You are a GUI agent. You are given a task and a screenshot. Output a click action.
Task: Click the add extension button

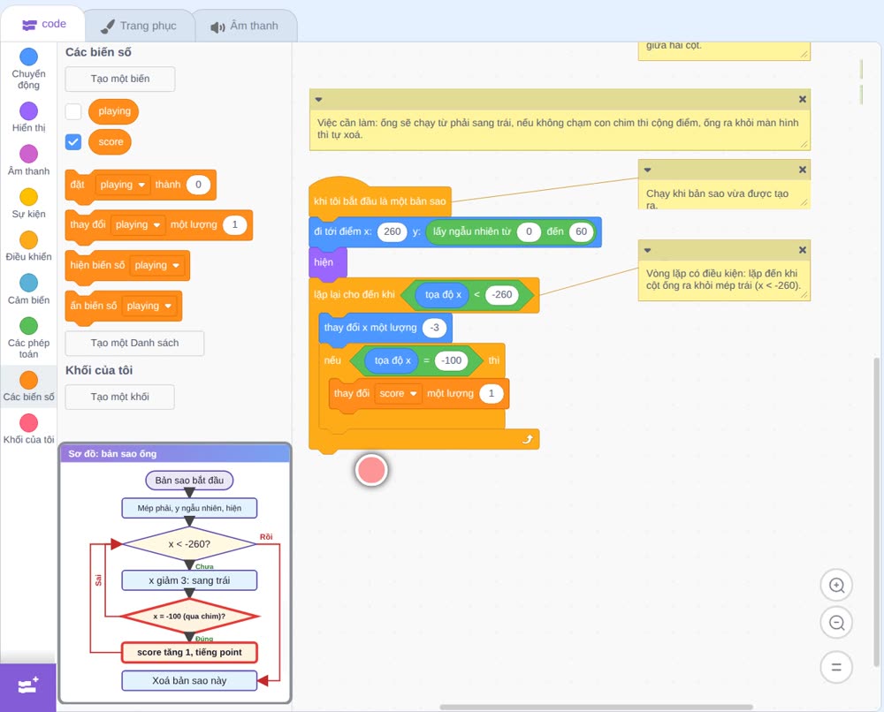click(28, 686)
